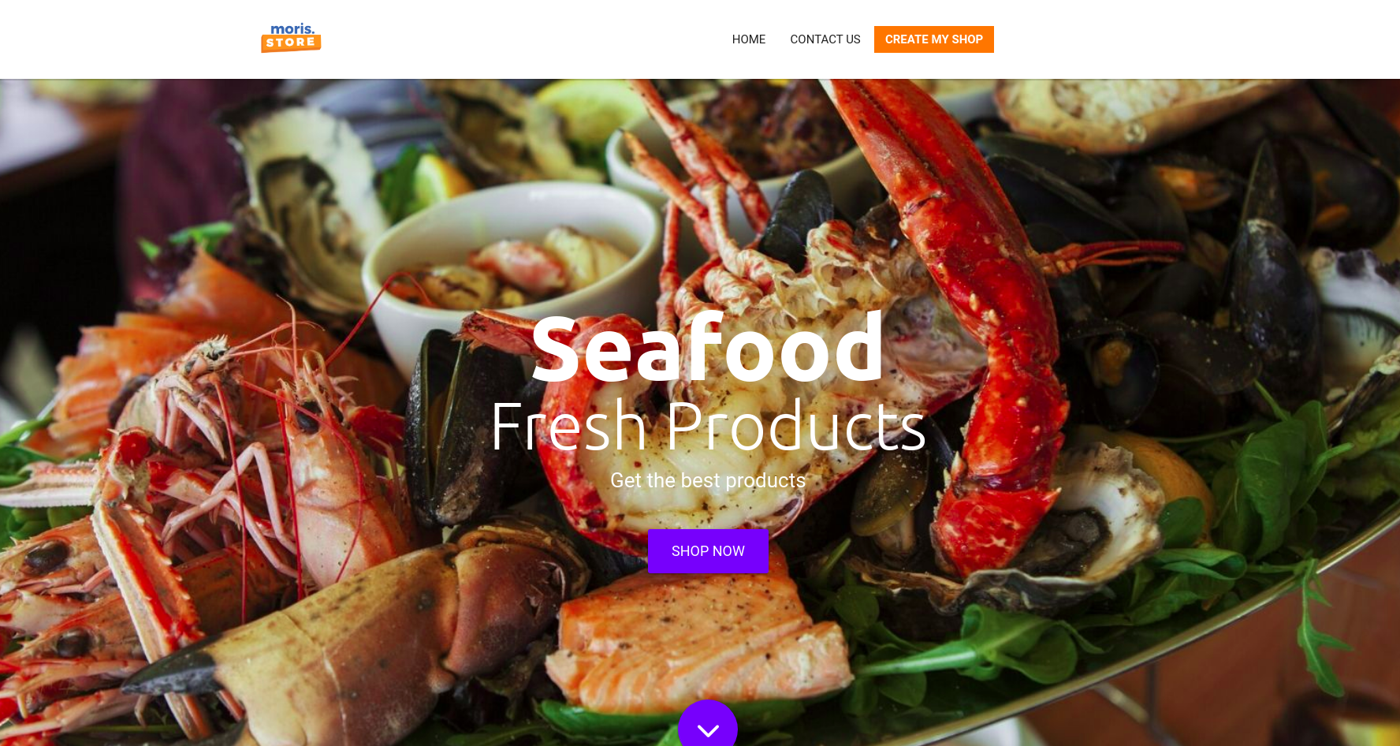1400x746 pixels.
Task: Click the purple scroll-down chevron circle
Action: tap(708, 724)
